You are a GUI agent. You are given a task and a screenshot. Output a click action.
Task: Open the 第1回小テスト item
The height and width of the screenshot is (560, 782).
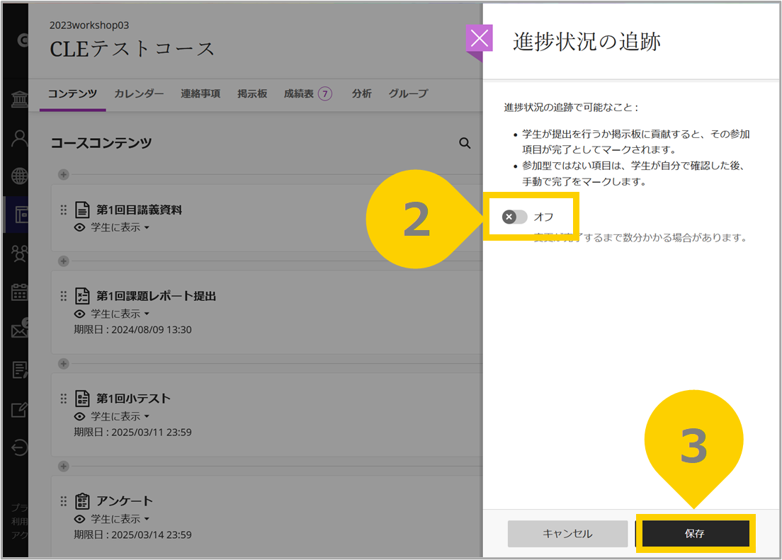[133, 399]
